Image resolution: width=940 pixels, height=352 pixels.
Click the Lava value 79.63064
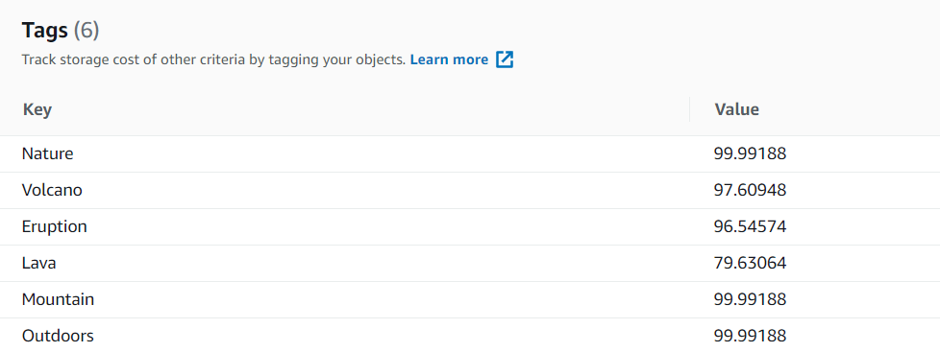(750, 263)
